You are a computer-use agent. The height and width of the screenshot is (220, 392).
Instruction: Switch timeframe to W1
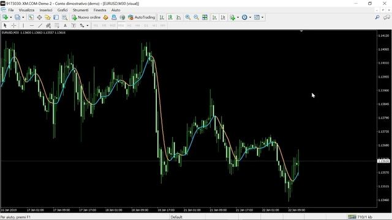[x=154, y=26]
